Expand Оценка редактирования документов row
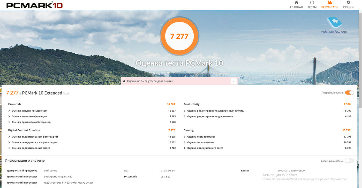The width and height of the screenshot is (362, 188). (x=267, y=116)
